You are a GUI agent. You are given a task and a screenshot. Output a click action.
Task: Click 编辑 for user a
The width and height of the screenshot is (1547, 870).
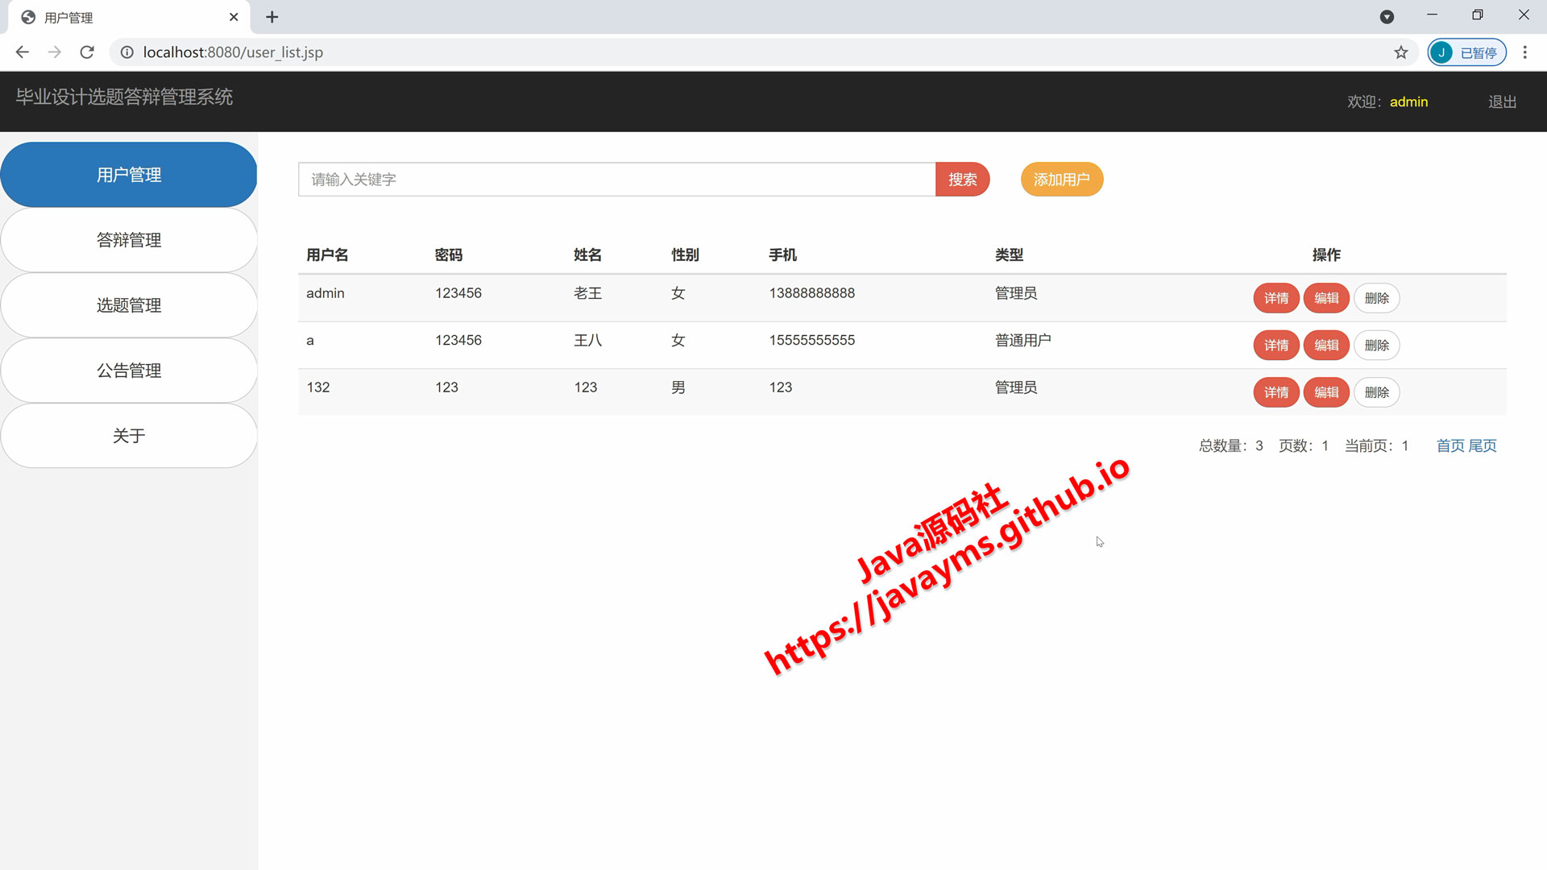pyautogui.click(x=1326, y=346)
